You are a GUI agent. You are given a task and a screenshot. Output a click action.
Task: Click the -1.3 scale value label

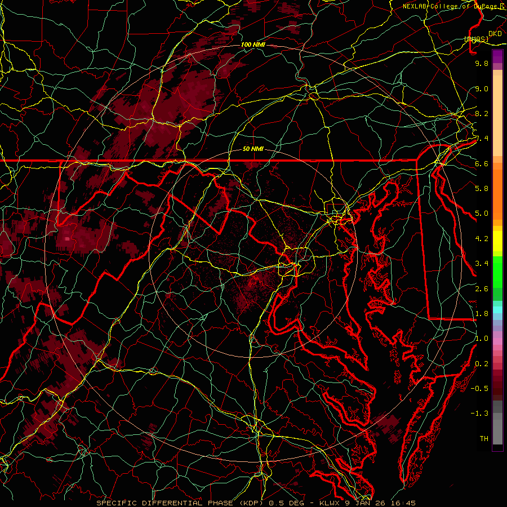tap(479, 413)
